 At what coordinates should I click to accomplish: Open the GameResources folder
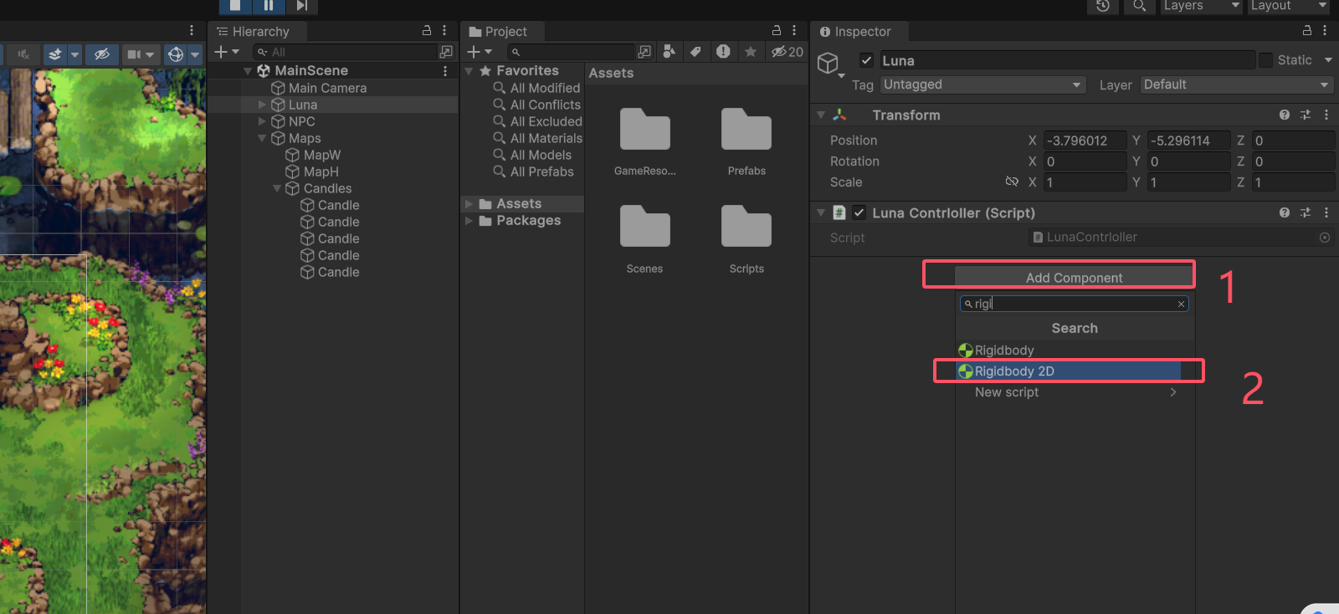tap(644, 142)
